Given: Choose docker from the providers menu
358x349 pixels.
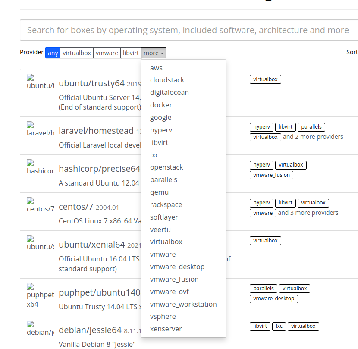Looking at the screenshot, I should [x=184, y=105].
